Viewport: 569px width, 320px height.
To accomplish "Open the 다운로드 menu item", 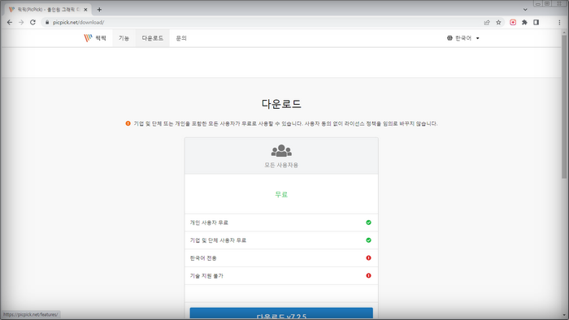I will point(153,38).
